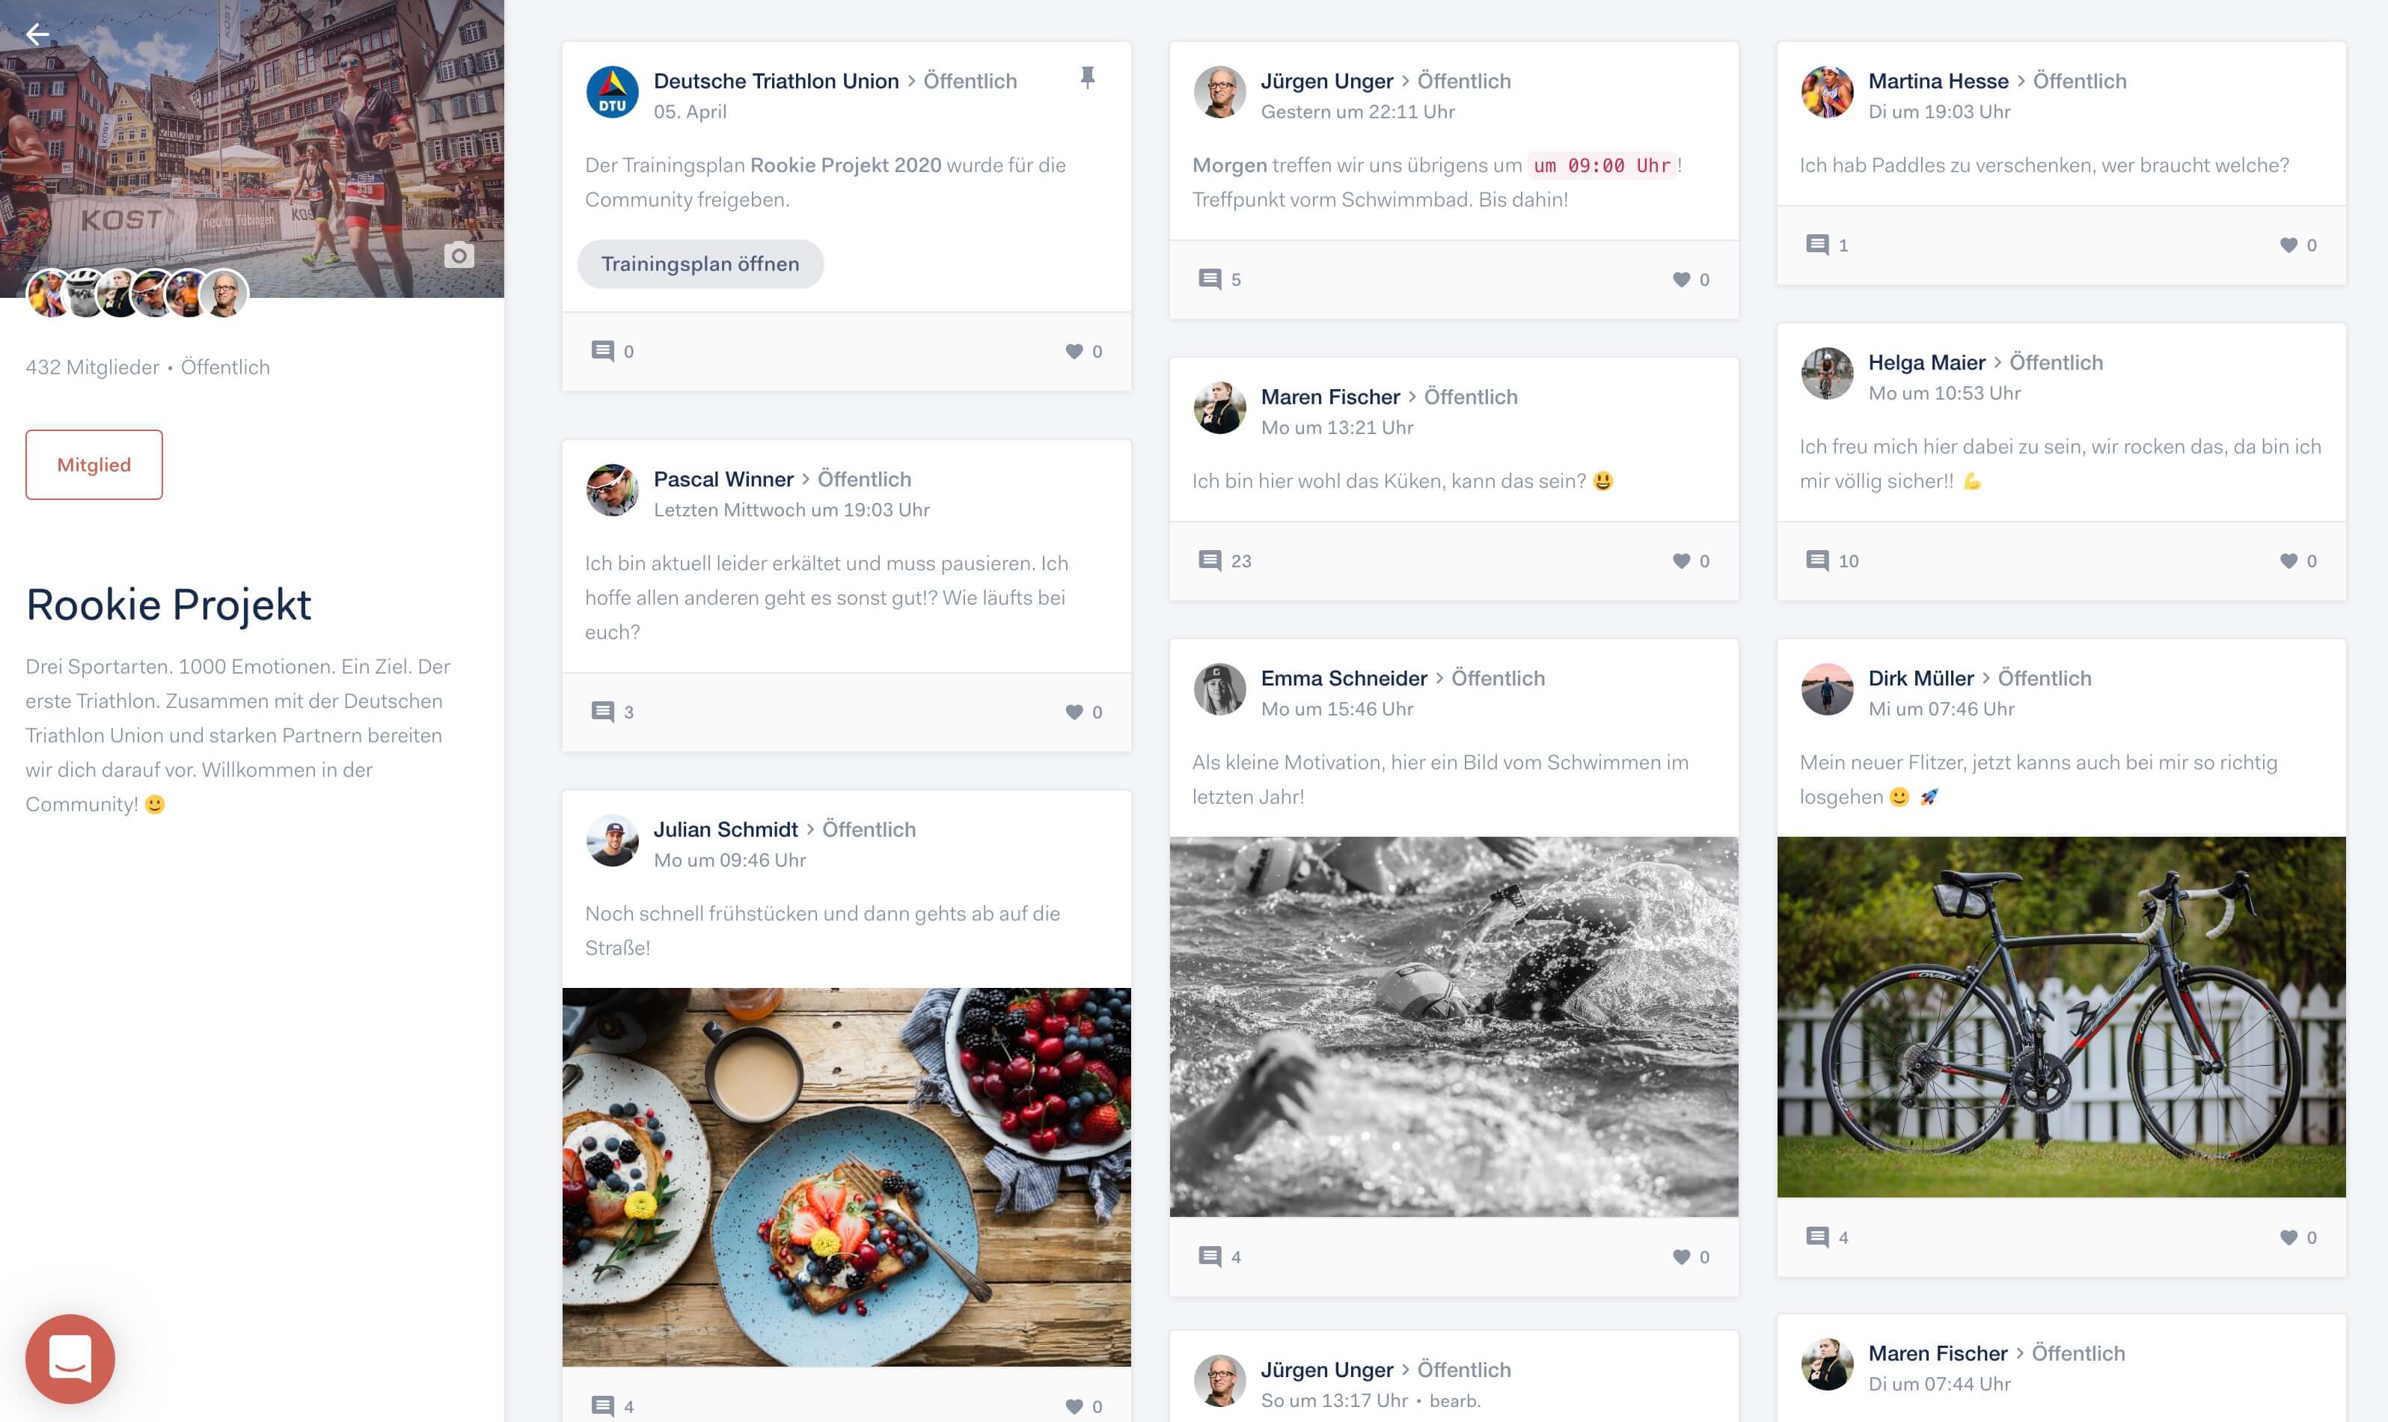The height and width of the screenshot is (1422, 2388).
Task: View comments on Emma Schneider's swimming post
Action: 1219,1257
